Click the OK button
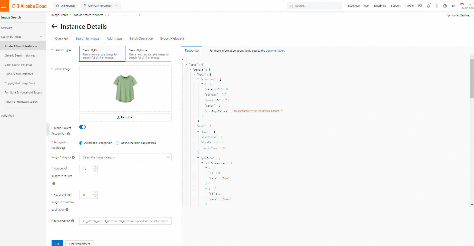The height and width of the screenshot is (246, 474). [57, 243]
